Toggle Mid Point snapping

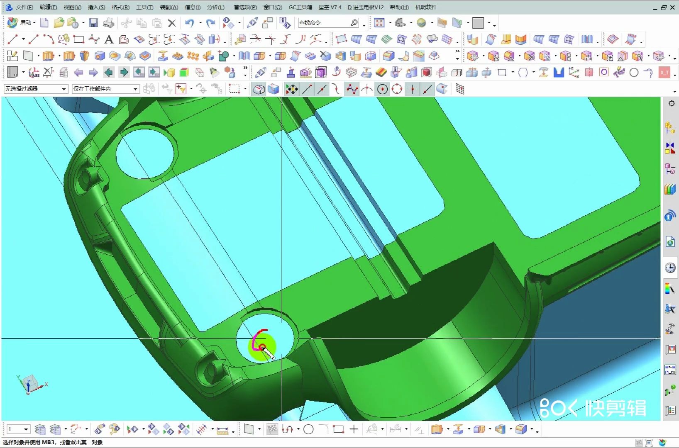click(322, 89)
